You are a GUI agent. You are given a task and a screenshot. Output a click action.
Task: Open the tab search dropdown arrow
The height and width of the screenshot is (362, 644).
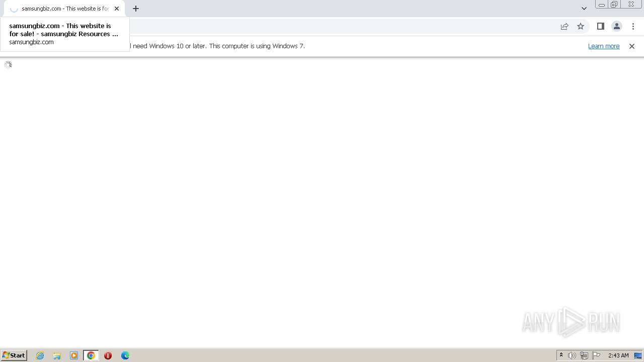point(584,9)
